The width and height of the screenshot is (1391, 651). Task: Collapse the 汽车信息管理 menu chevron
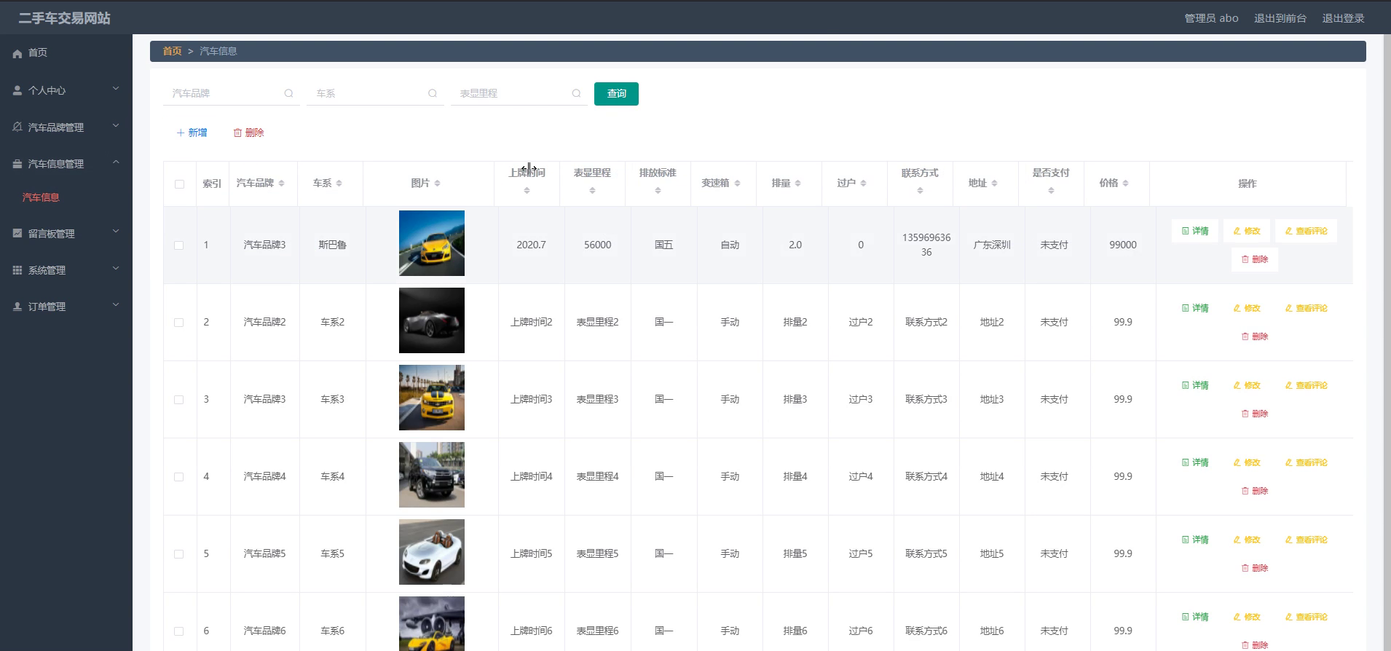point(116,162)
